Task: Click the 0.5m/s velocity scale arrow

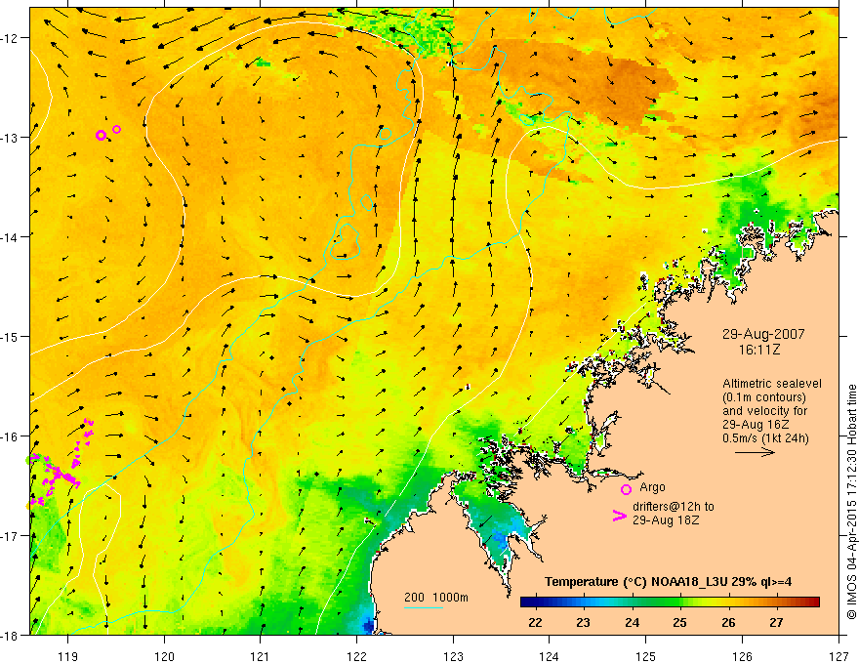Action: click(x=755, y=452)
